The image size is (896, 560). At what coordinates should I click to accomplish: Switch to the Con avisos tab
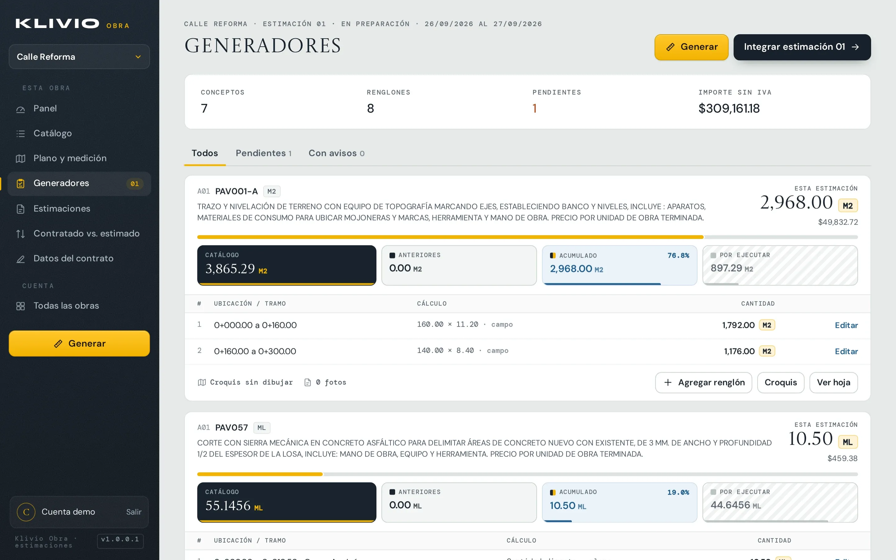[x=337, y=153]
